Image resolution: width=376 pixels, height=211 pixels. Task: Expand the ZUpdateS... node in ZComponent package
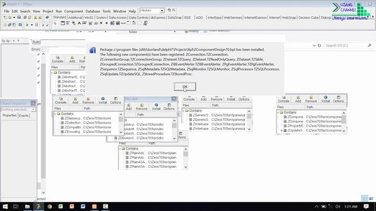(x=281, y=131)
